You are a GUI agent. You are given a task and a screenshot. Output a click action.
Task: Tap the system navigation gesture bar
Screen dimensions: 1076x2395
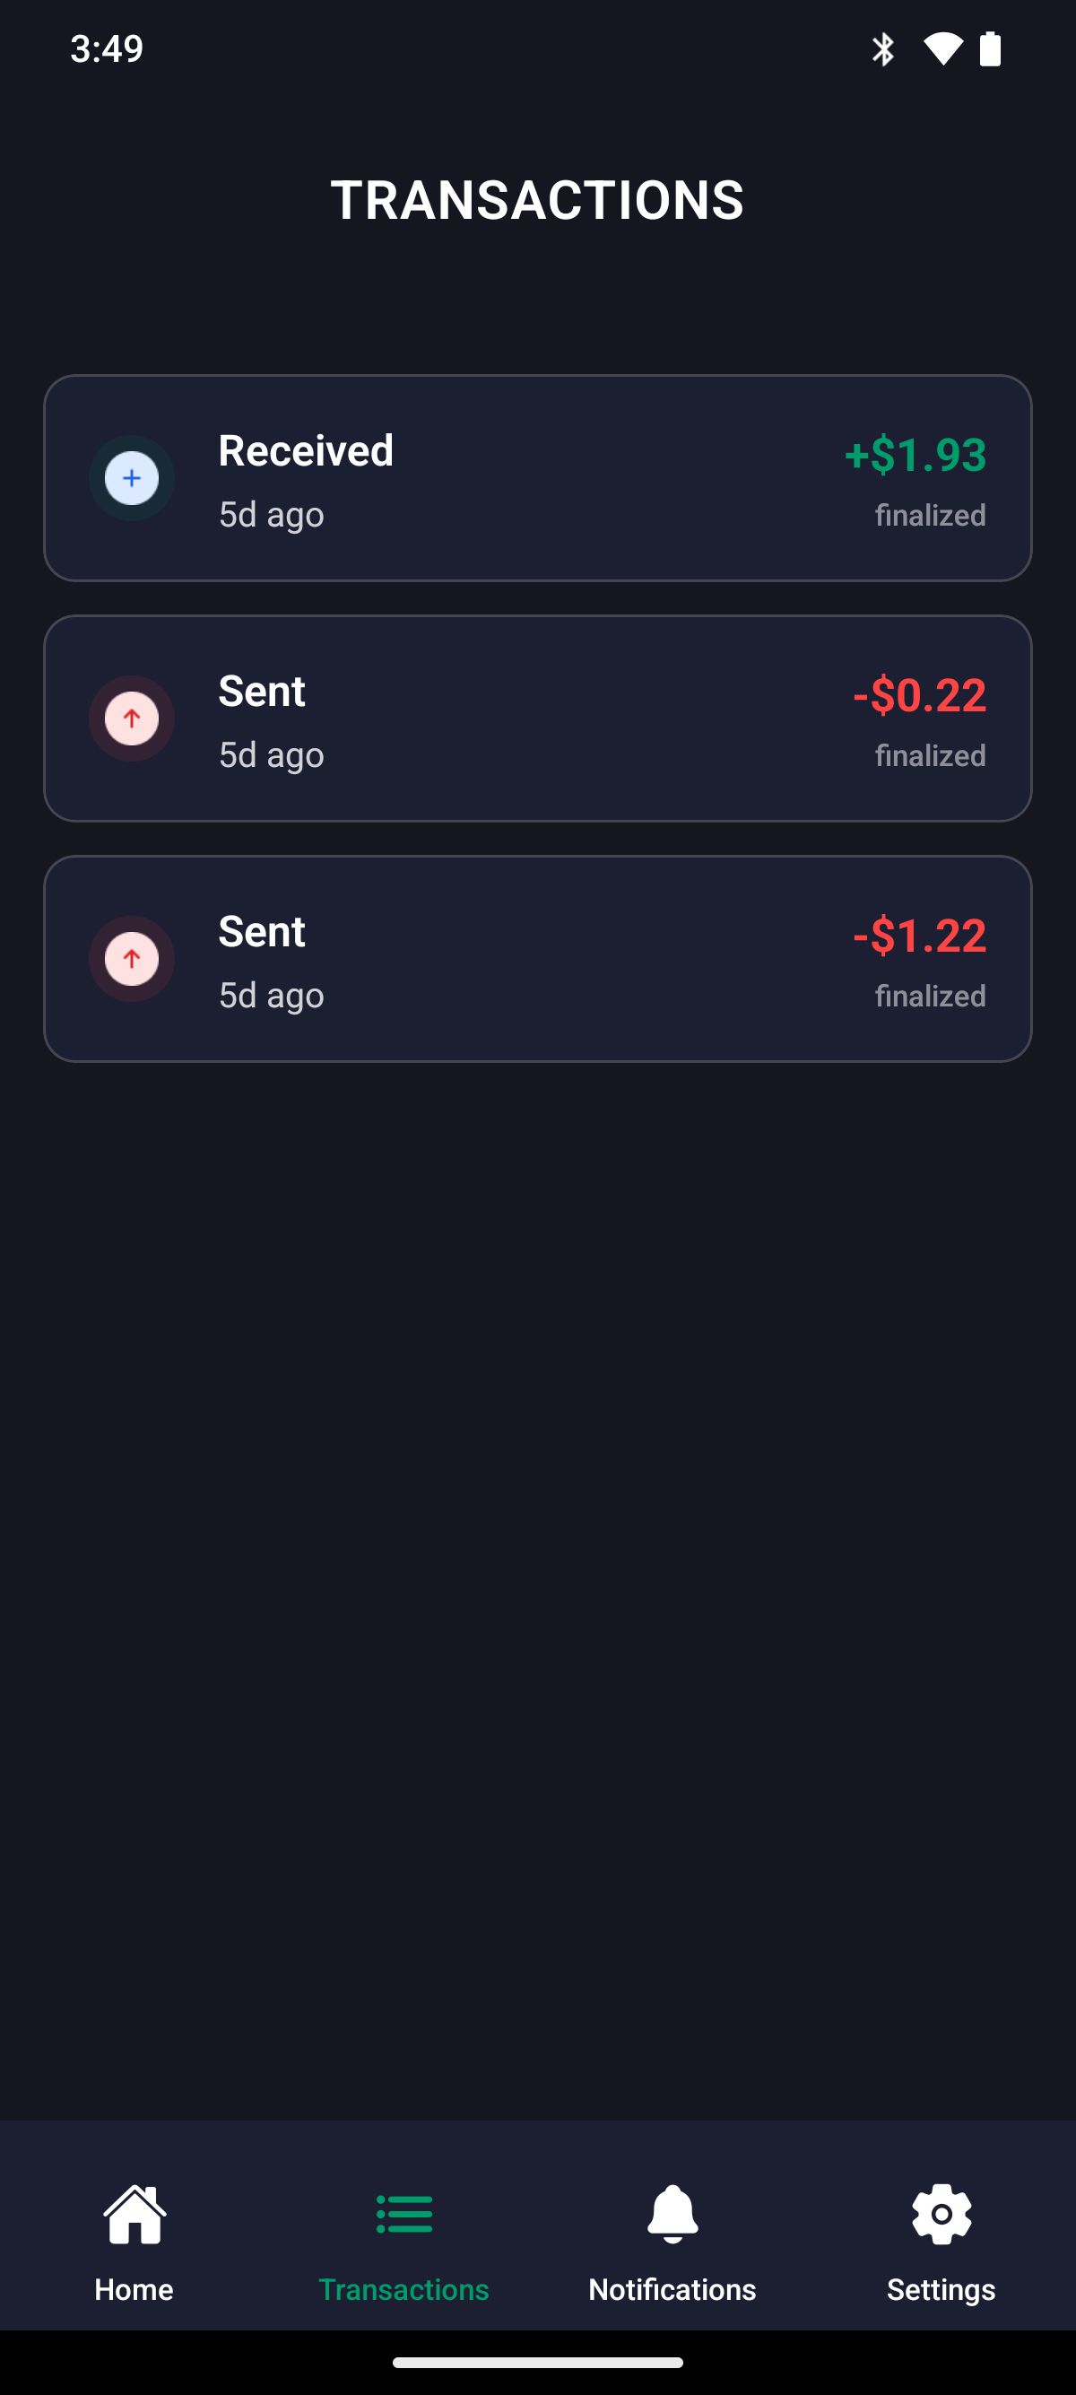click(537, 2363)
